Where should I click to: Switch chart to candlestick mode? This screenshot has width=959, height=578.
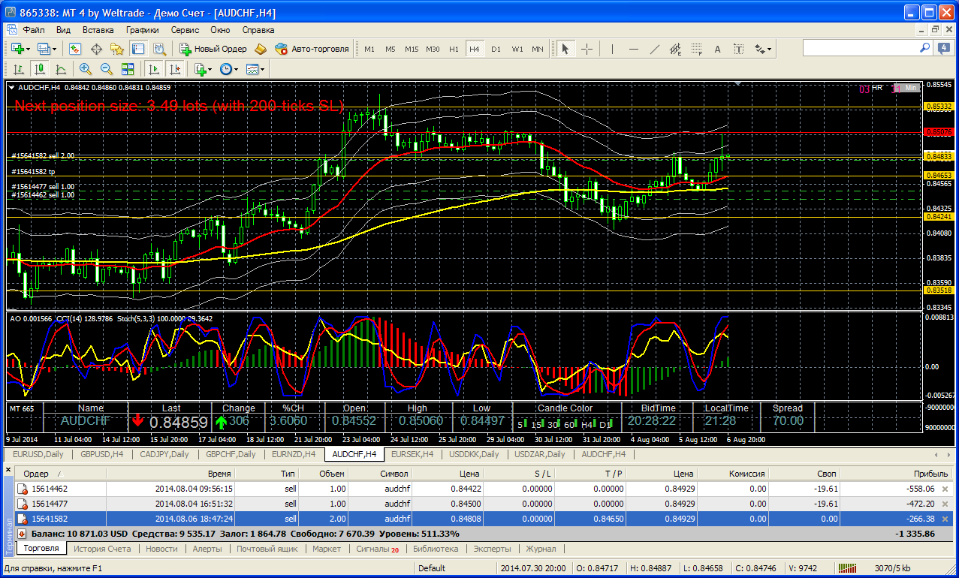tap(39, 69)
